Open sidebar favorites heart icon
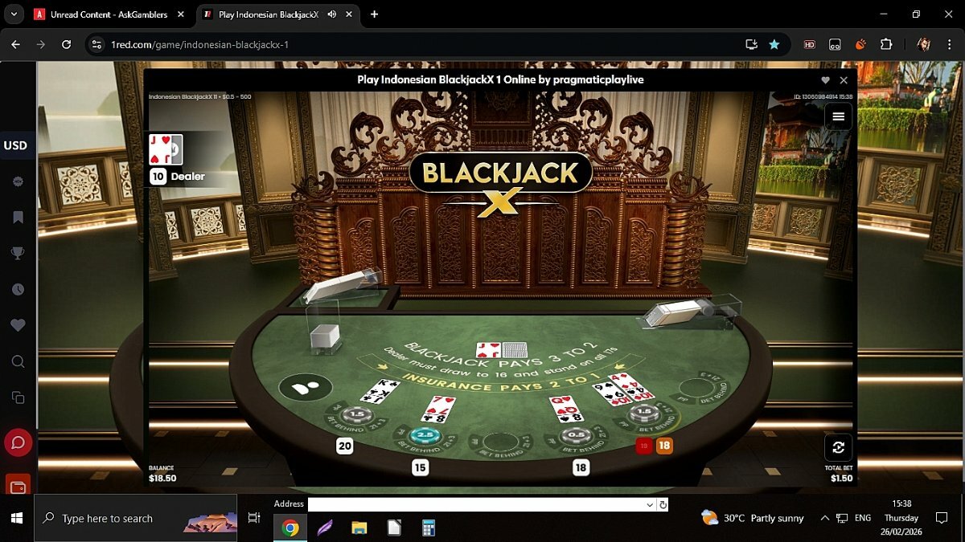This screenshot has width=965, height=542. (18, 325)
